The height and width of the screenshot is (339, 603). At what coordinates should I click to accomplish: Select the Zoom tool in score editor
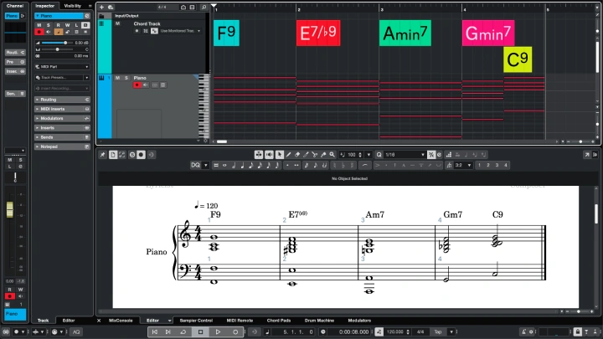[x=332, y=155]
